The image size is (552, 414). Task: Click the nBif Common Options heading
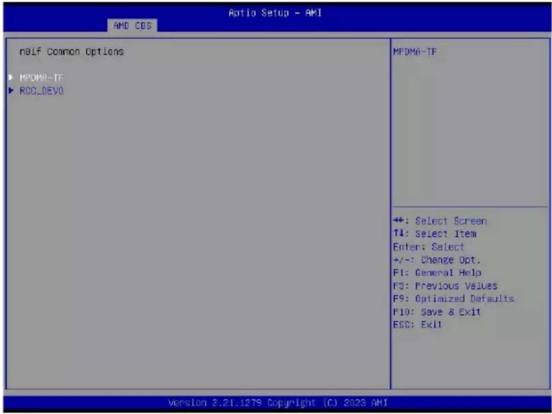coord(72,51)
